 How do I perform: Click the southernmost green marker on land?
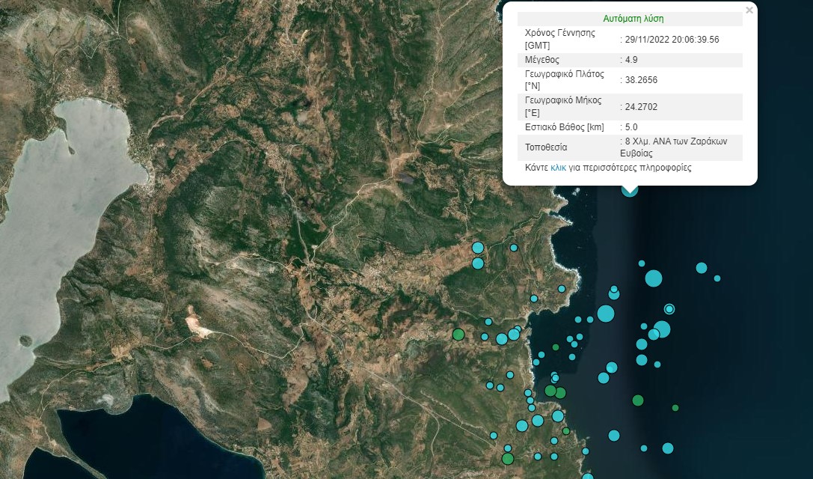[508, 459]
